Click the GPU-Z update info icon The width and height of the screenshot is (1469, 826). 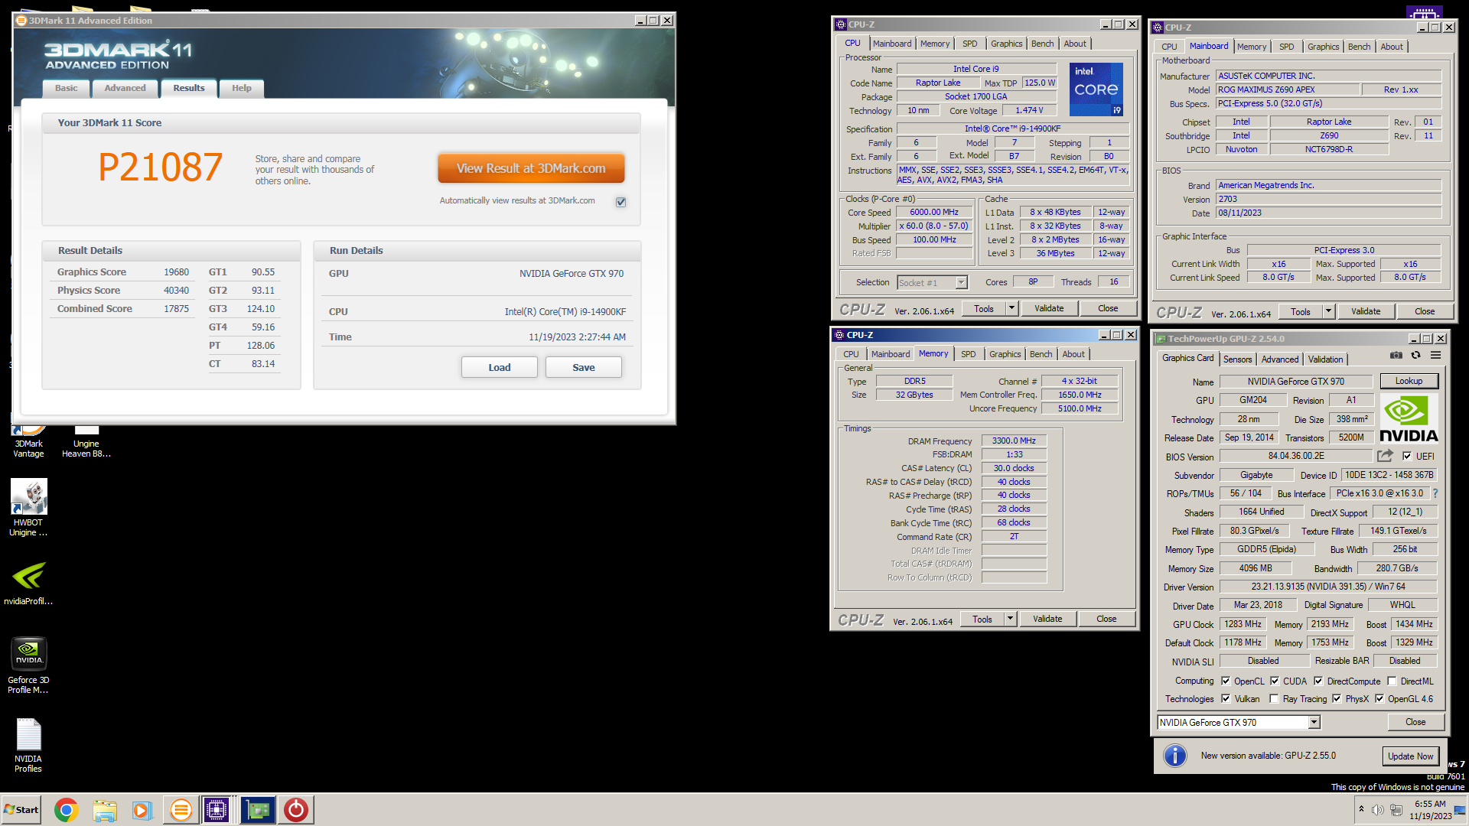[x=1175, y=756]
